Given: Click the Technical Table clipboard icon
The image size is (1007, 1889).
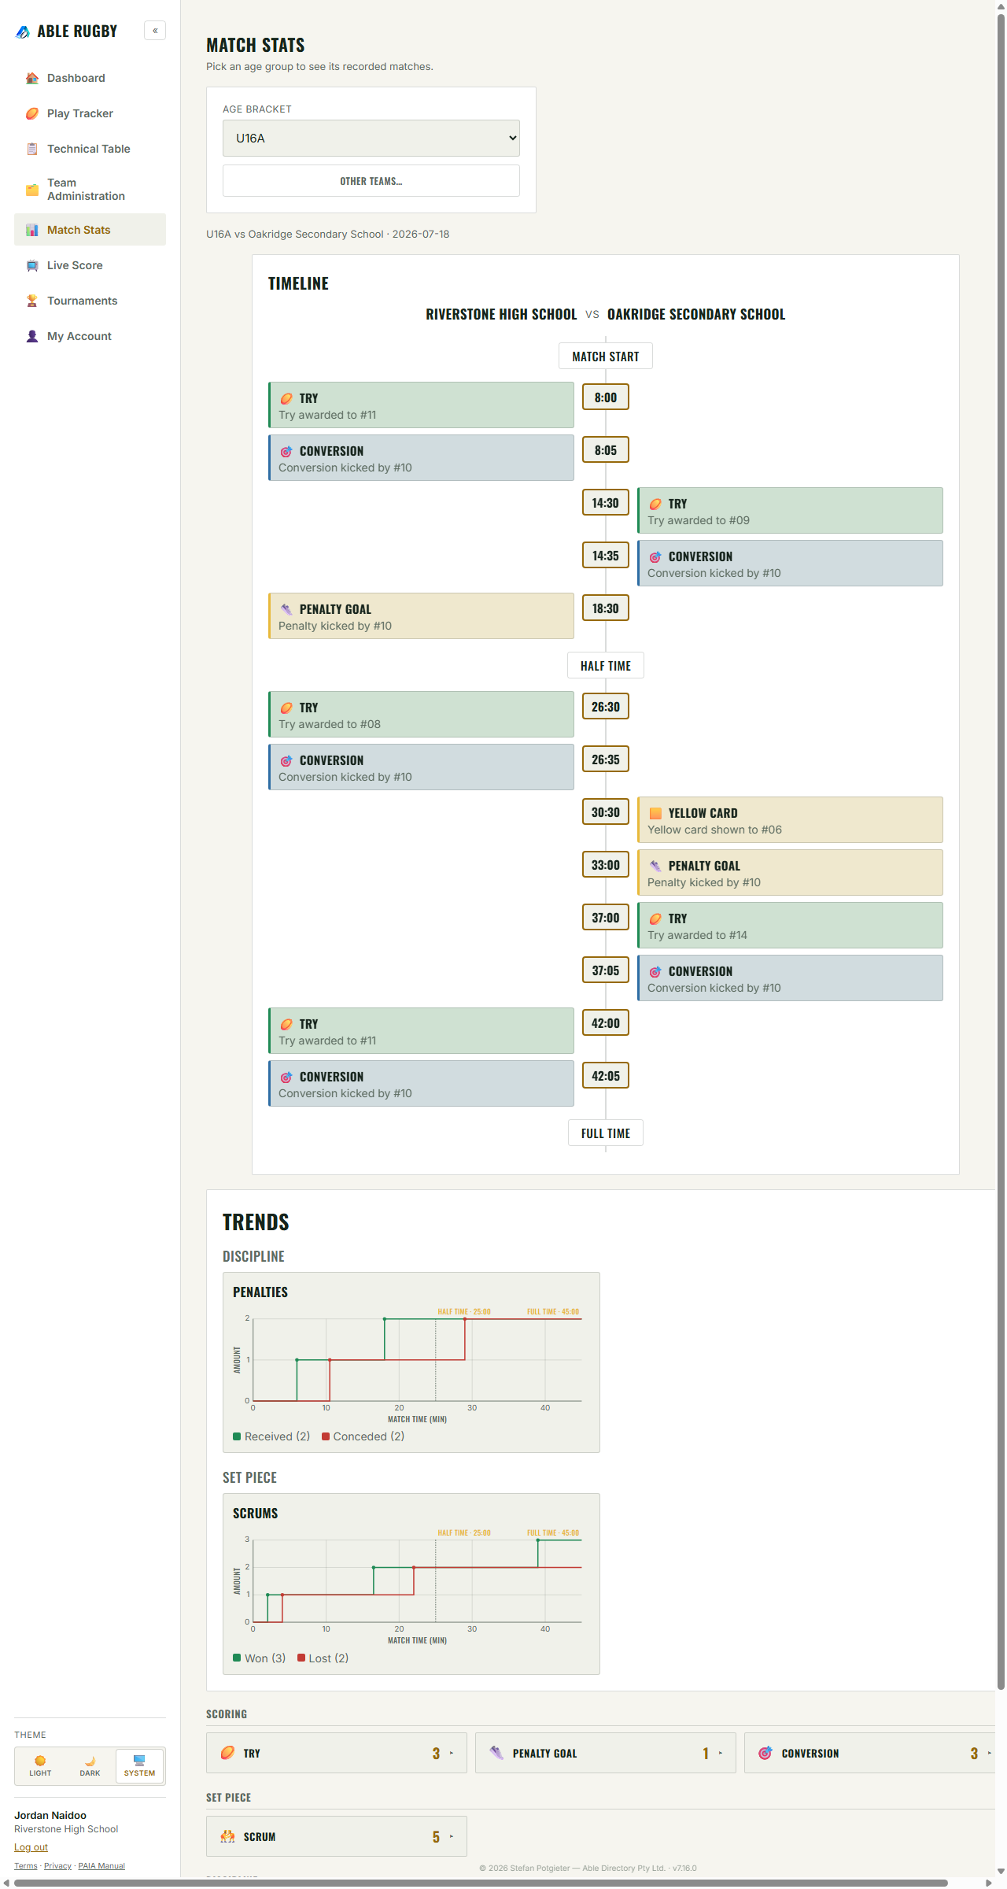Looking at the screenshot, I should [32, 149].
